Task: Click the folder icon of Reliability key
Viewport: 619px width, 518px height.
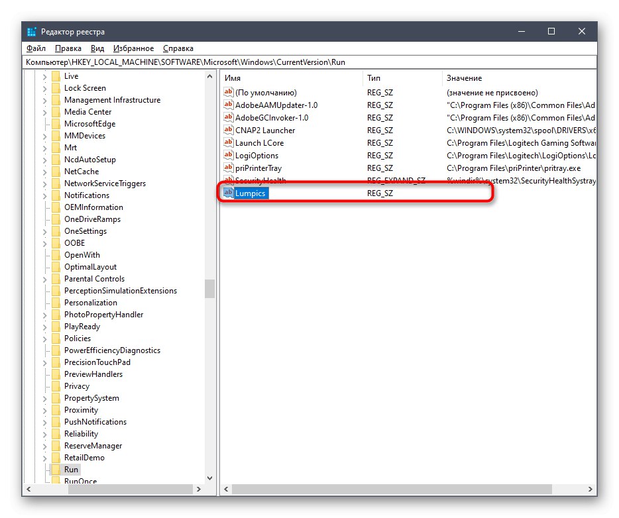Action: click(x=56, y=434)
